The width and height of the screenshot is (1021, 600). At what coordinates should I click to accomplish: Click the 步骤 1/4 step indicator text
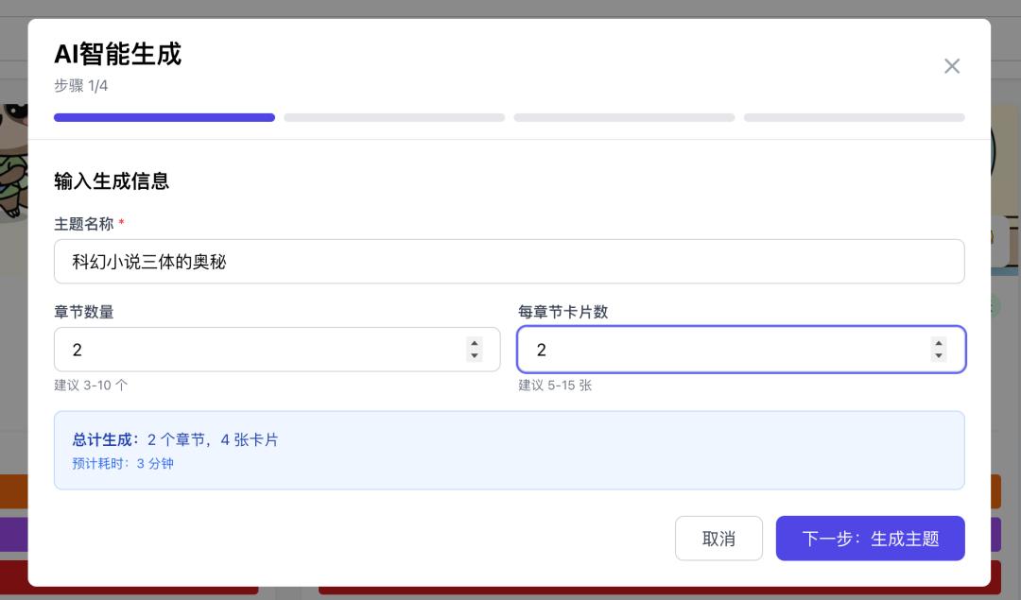80,86
